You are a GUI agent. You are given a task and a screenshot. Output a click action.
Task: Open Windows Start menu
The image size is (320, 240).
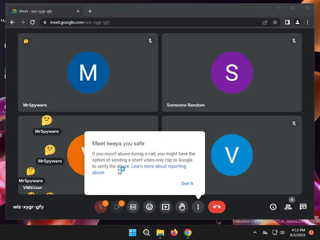tap(132, 232)
